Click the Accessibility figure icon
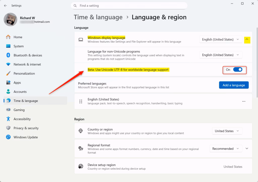The height and width of the screenshot is (182, 258). click(8, 119)
